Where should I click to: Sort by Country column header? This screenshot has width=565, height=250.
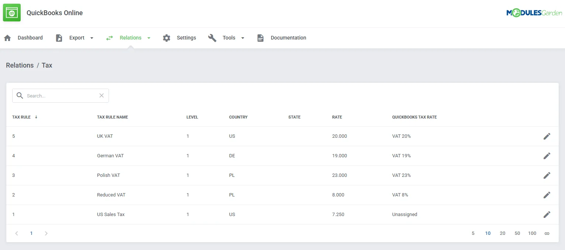(238, 117)
